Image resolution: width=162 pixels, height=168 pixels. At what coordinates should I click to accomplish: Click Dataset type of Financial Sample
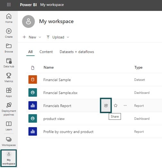point(140,80)
